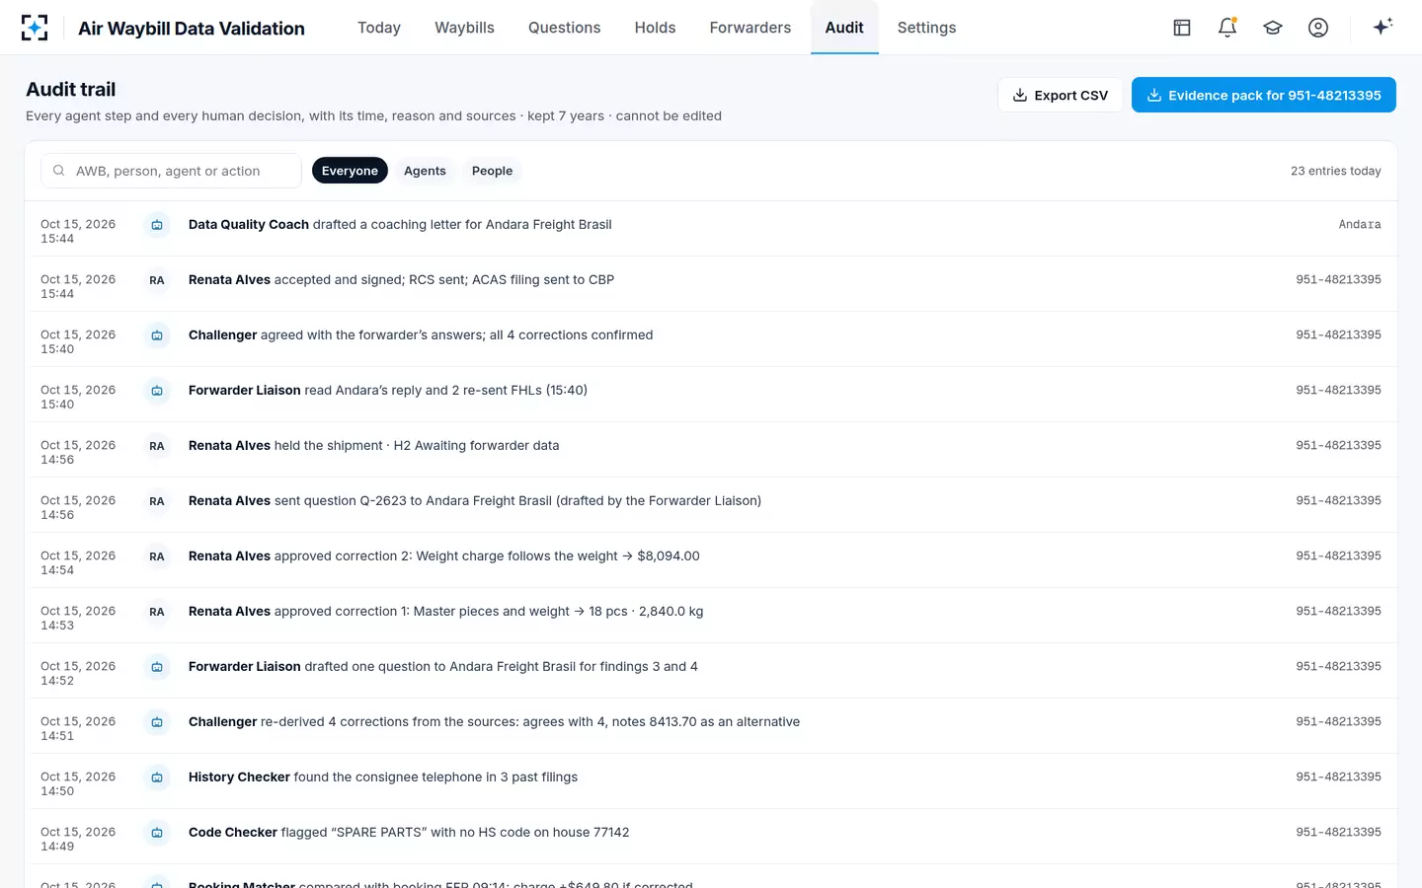
Task: Open the user profile icon
Action: 1318,28
